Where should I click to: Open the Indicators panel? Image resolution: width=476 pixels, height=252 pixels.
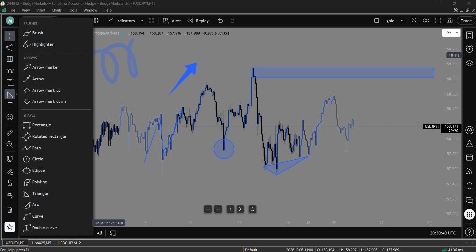coord(121,21)
